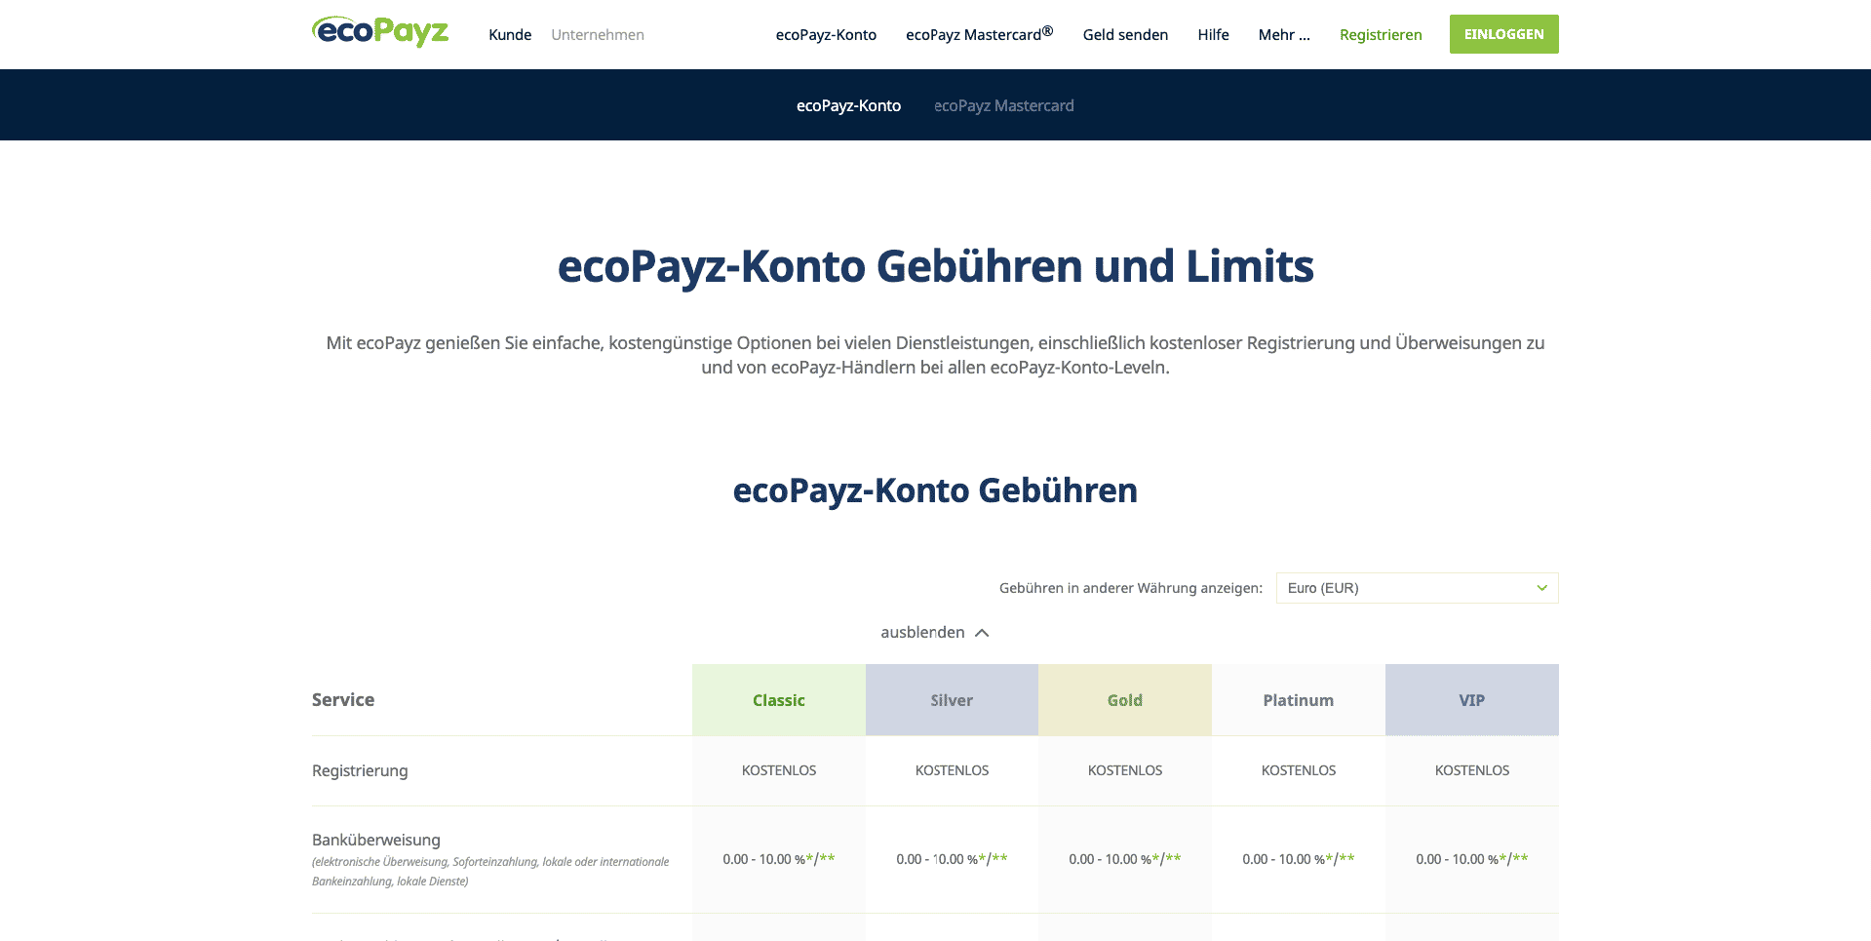Click the EINLOGGEN button

[1503, 34]
